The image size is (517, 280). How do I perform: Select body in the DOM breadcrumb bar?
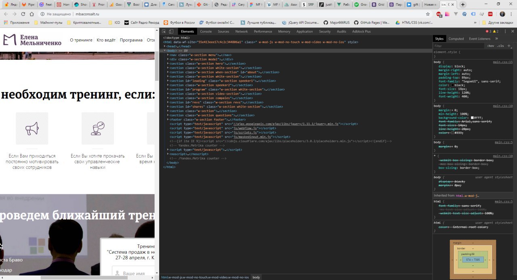(x=256, y=277)
